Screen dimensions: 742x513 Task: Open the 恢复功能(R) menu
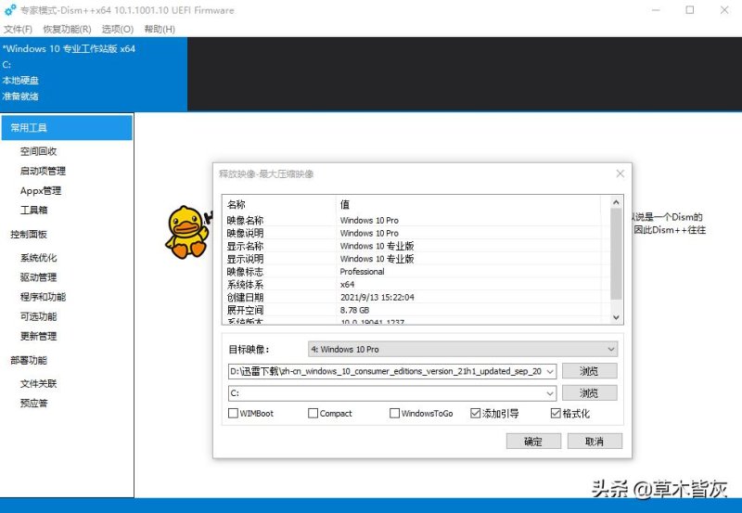67,29
